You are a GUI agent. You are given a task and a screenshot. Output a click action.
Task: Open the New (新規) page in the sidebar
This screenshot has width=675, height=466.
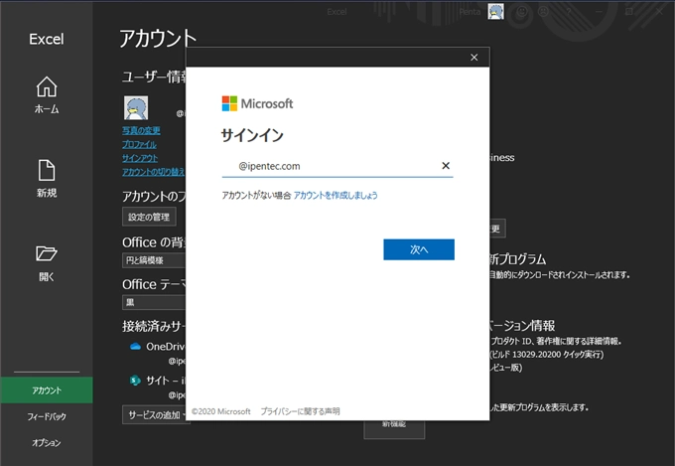coord(47,179)
